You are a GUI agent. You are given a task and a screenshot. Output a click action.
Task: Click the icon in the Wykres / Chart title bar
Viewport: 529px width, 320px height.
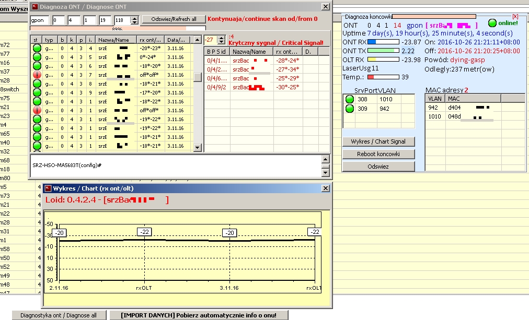tap(48, 188)
